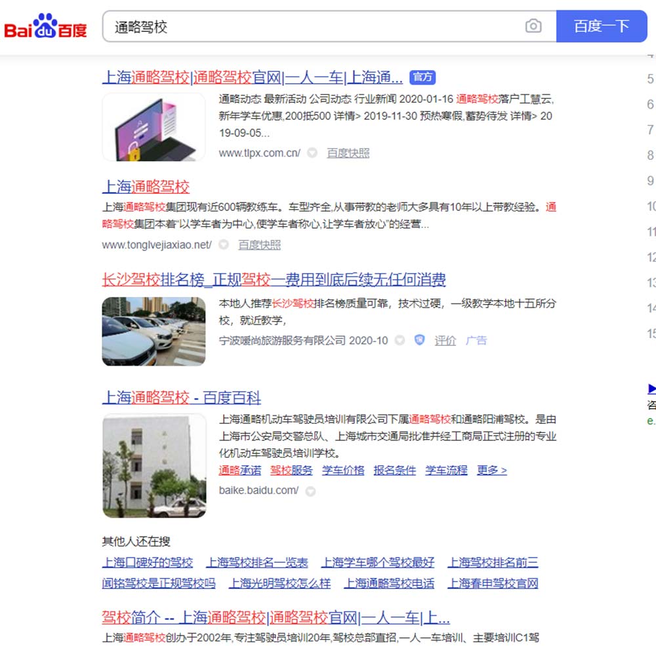Select related search 上海驾校排名一览表
Viewport: 656px width, 646px height.
[257, 562]
